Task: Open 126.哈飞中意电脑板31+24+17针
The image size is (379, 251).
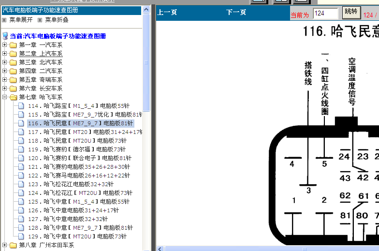Action: [x=73, y=210]
